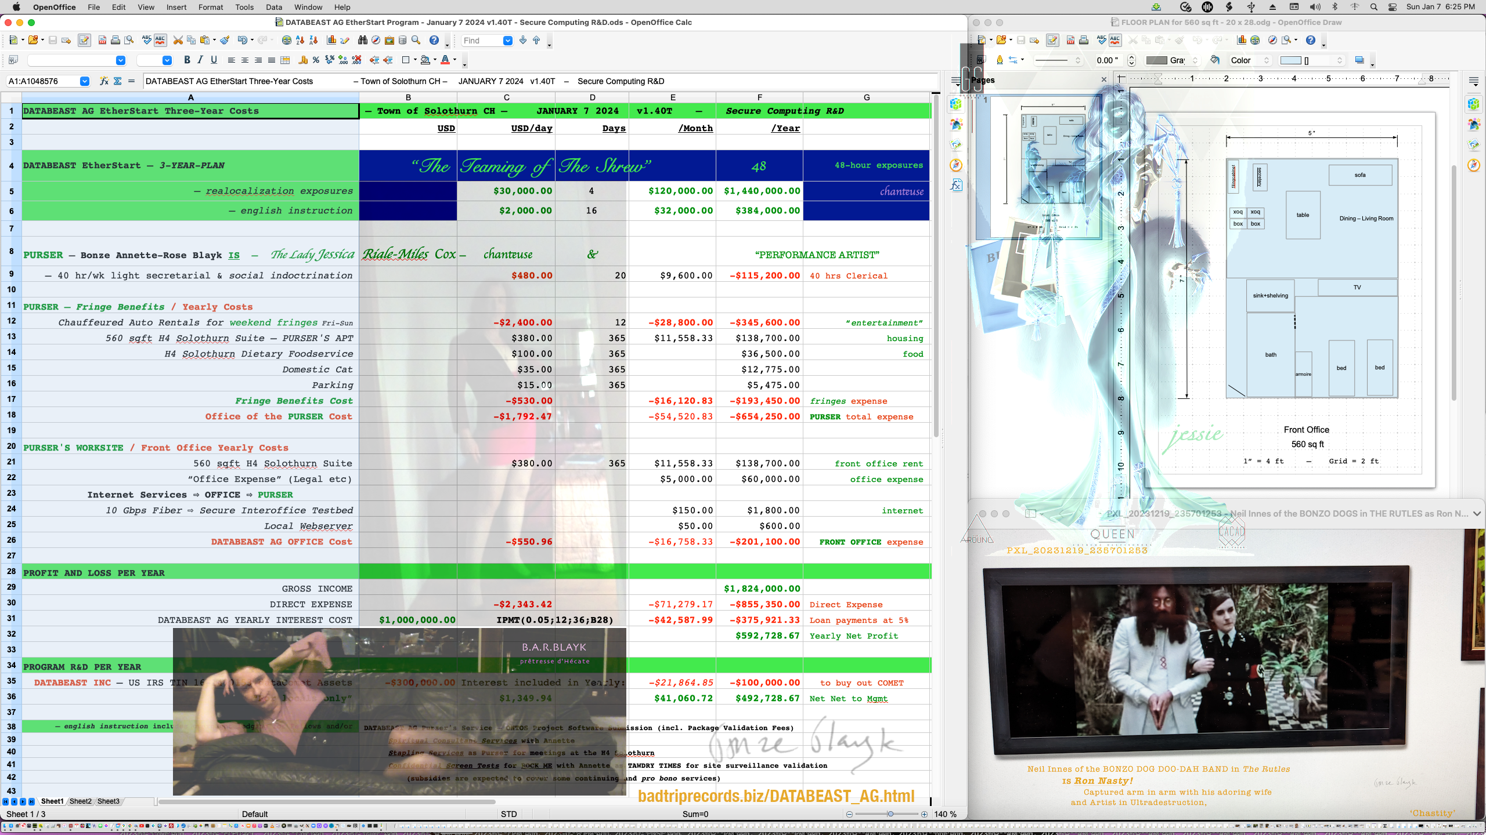
Task: Apply Currency number format
Action: (302, 60)
